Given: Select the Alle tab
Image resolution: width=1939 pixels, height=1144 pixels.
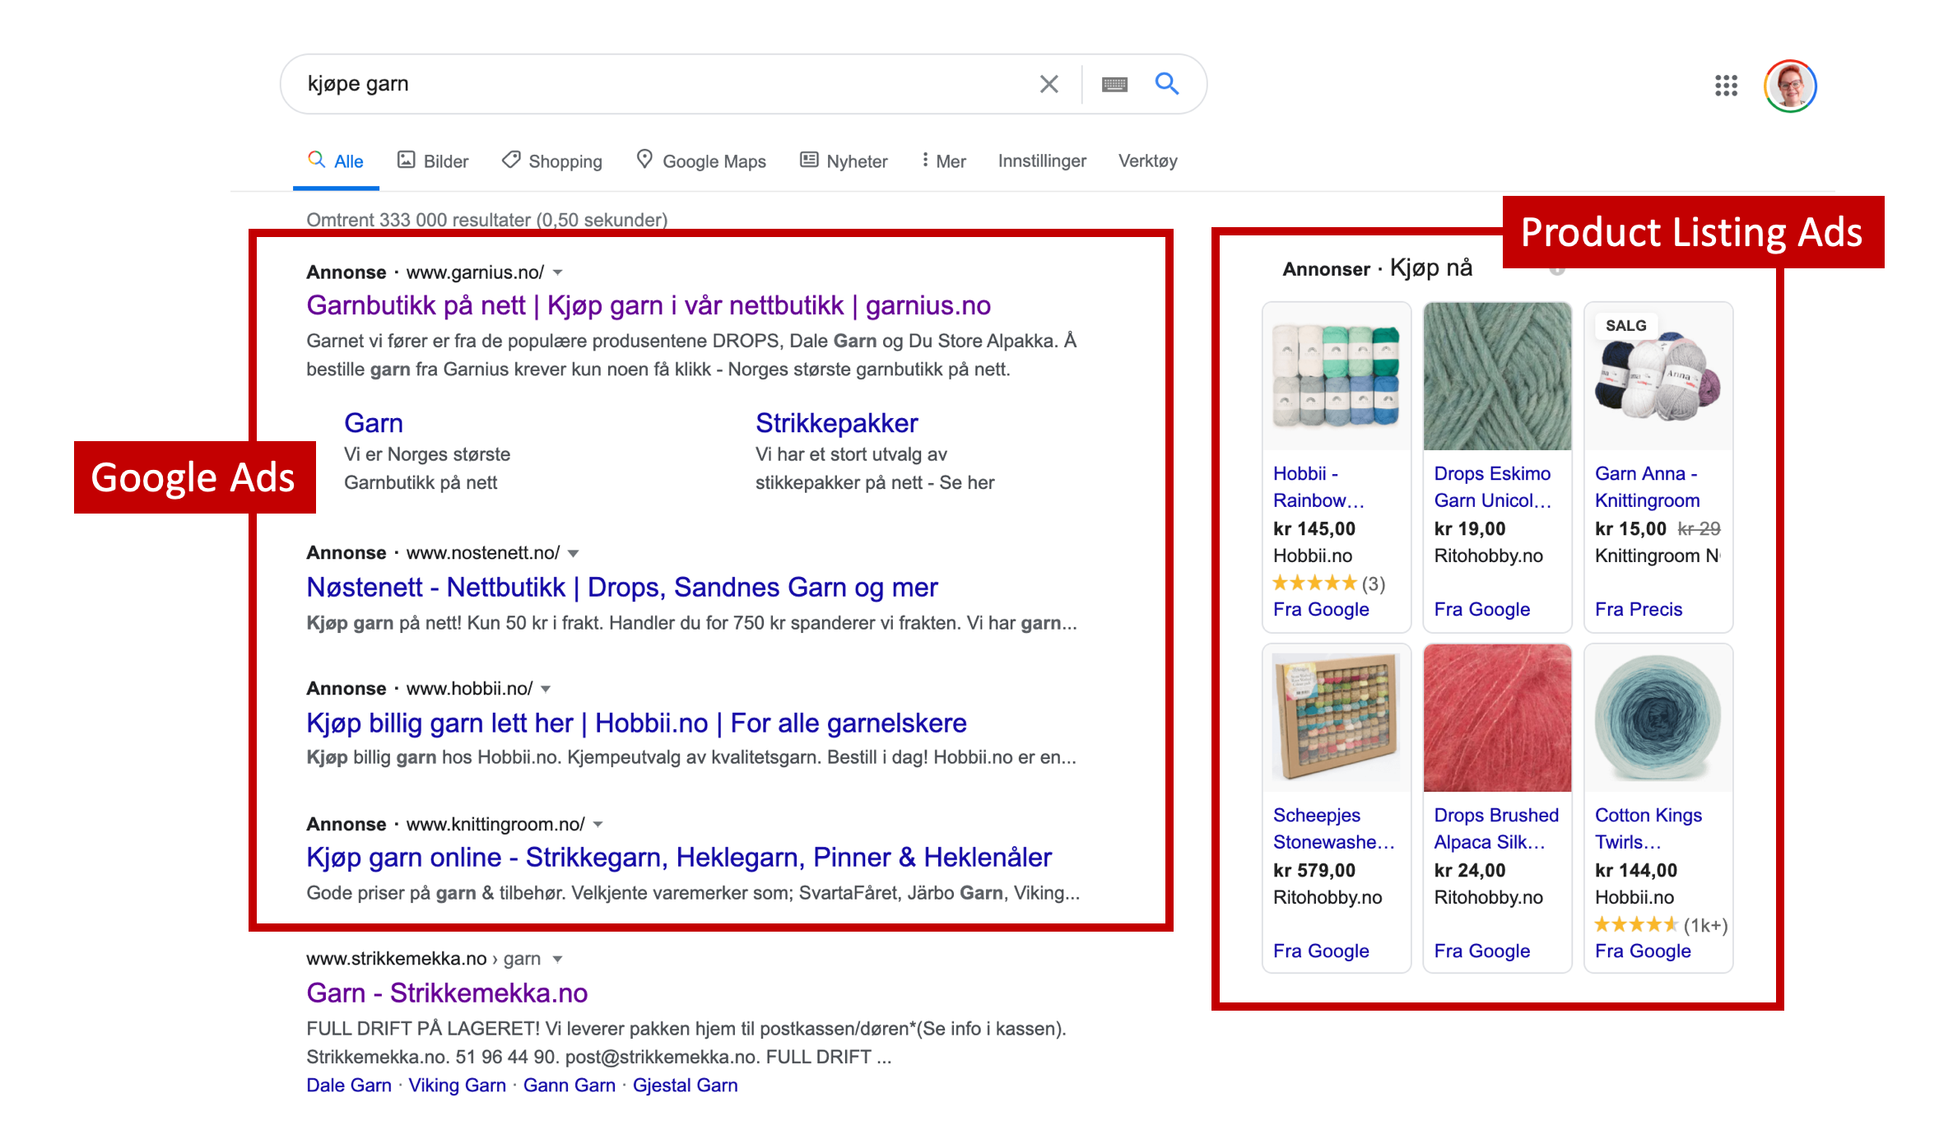Looking at the screenshot, I should click(x=336, y=161).
